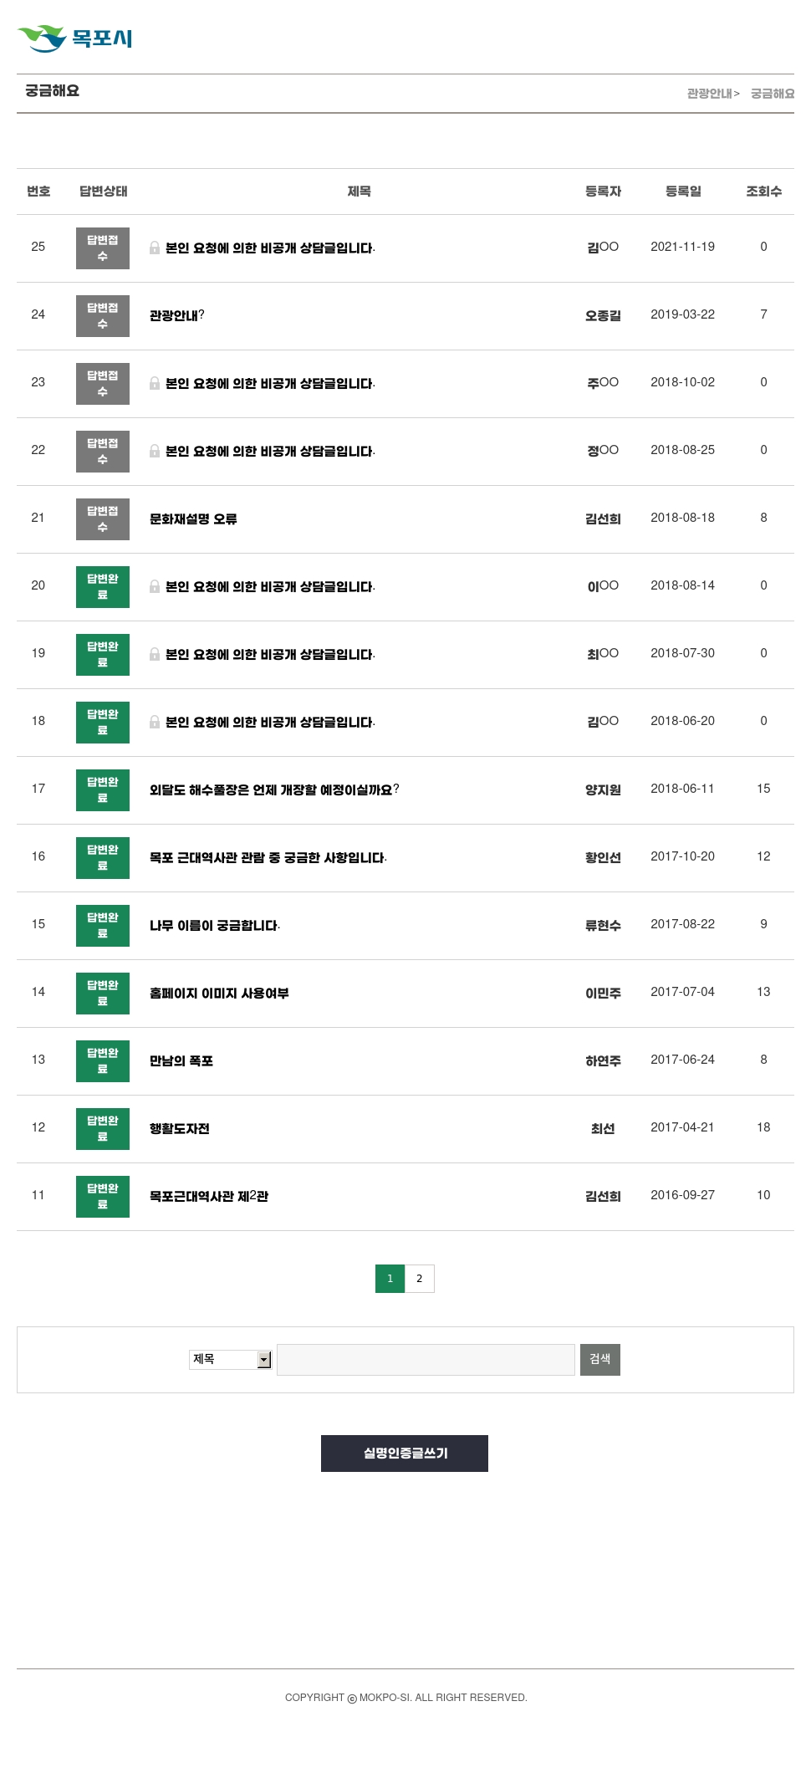Open the 제목 search category dropdown

230,1359
